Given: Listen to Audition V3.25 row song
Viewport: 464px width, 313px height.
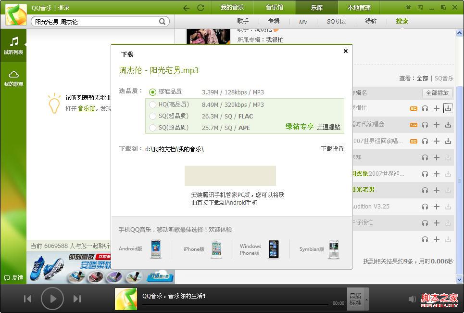Looking at the screenshot, I should click(x=425, y=206).
